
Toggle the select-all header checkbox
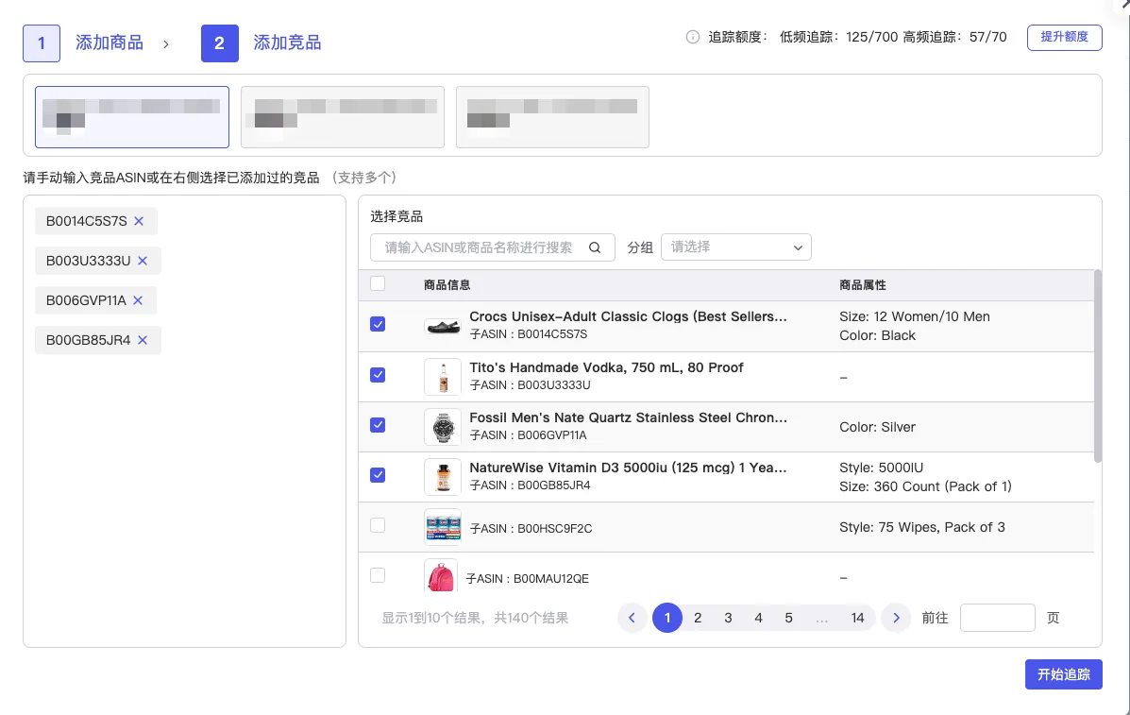[x=378, y=284]
